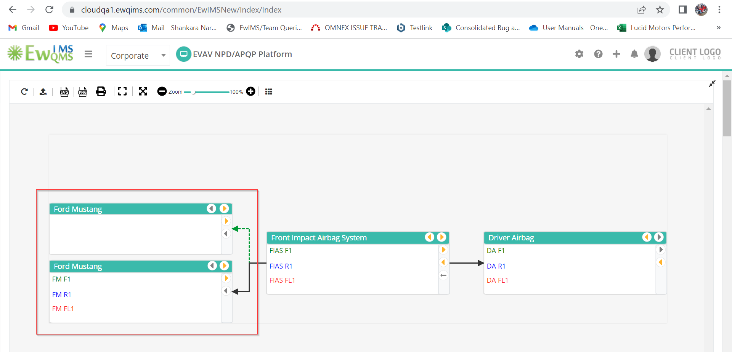
Task: Click left arrow beside FIAS R1 row
Action: 443,262
